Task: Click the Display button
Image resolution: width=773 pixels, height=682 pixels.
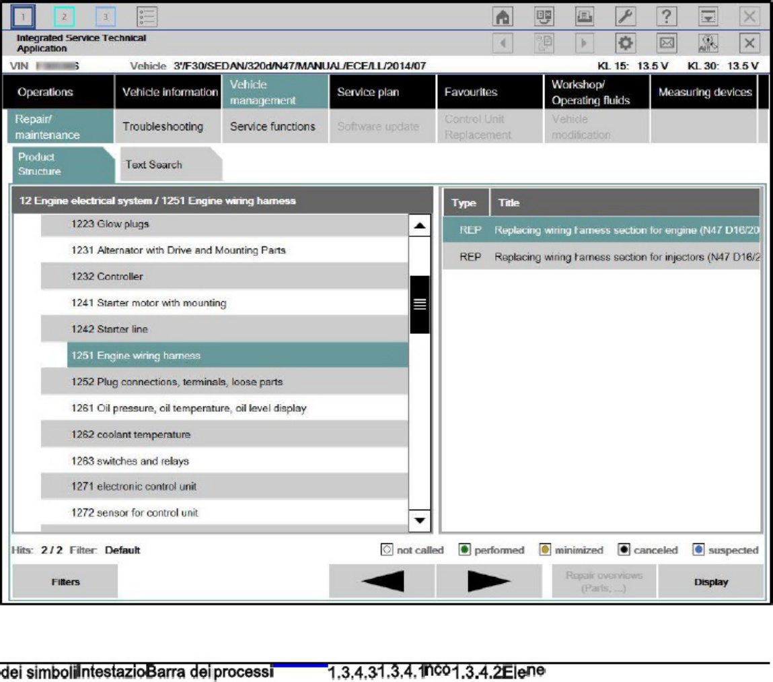Action: 711,582
